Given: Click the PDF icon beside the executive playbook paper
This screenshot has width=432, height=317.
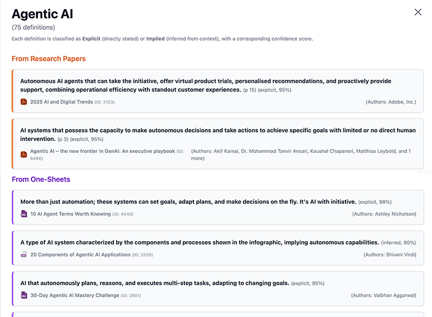Looking at the screenshot, I should pos(24,154).
